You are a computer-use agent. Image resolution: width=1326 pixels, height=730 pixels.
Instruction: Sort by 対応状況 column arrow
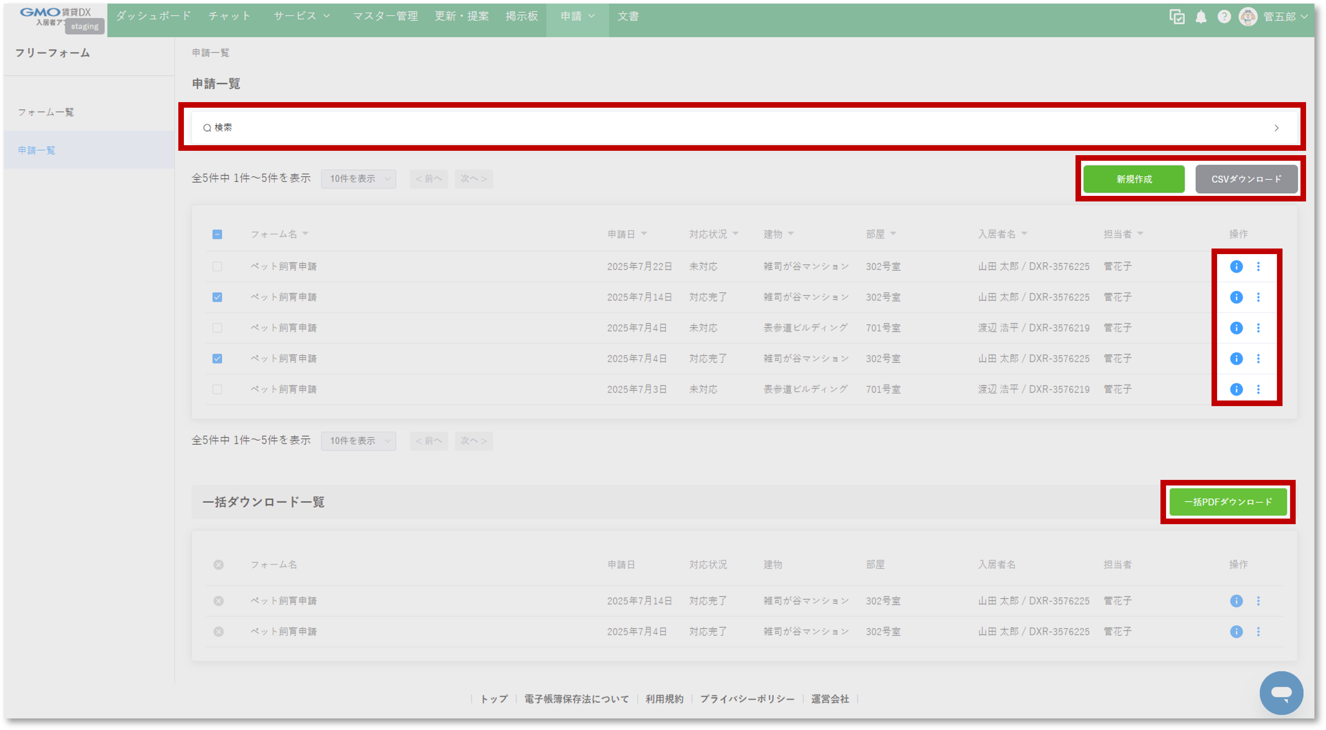[735, 234]
